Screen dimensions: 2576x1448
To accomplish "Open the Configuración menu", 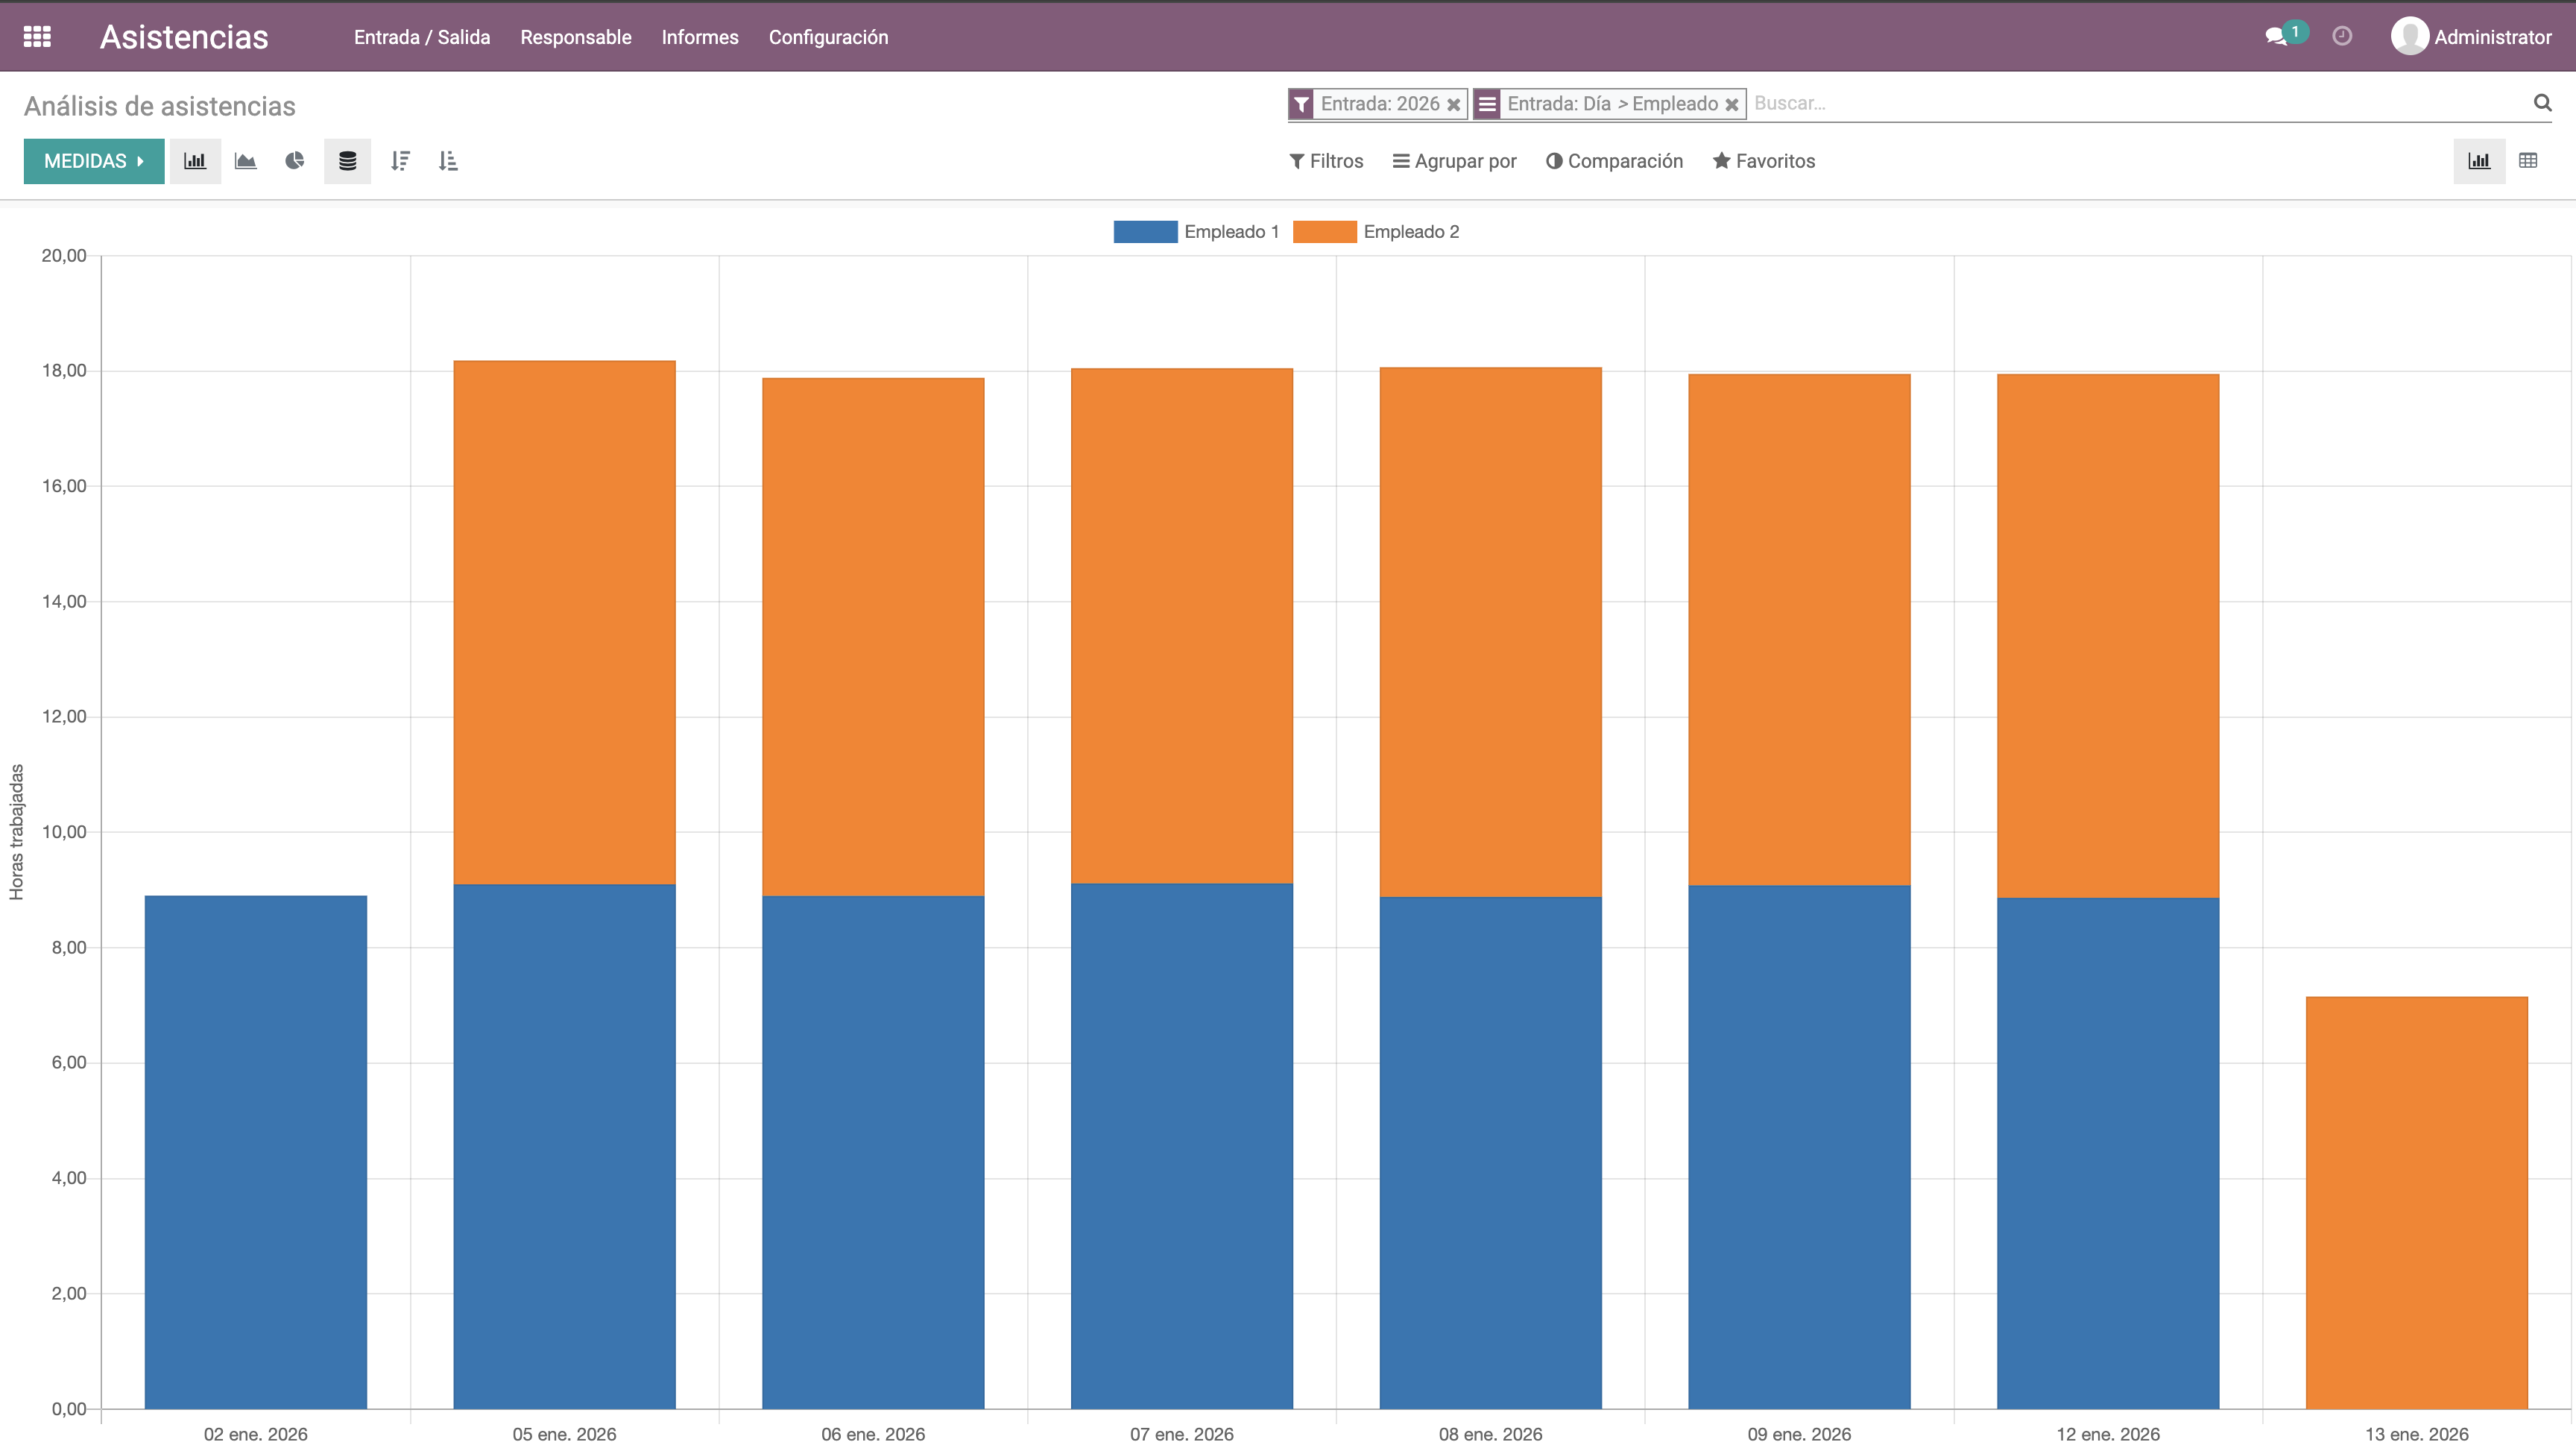I will (828, 37).
